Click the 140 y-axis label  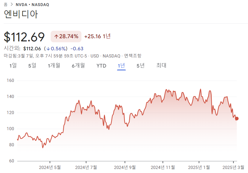point(10,97)
